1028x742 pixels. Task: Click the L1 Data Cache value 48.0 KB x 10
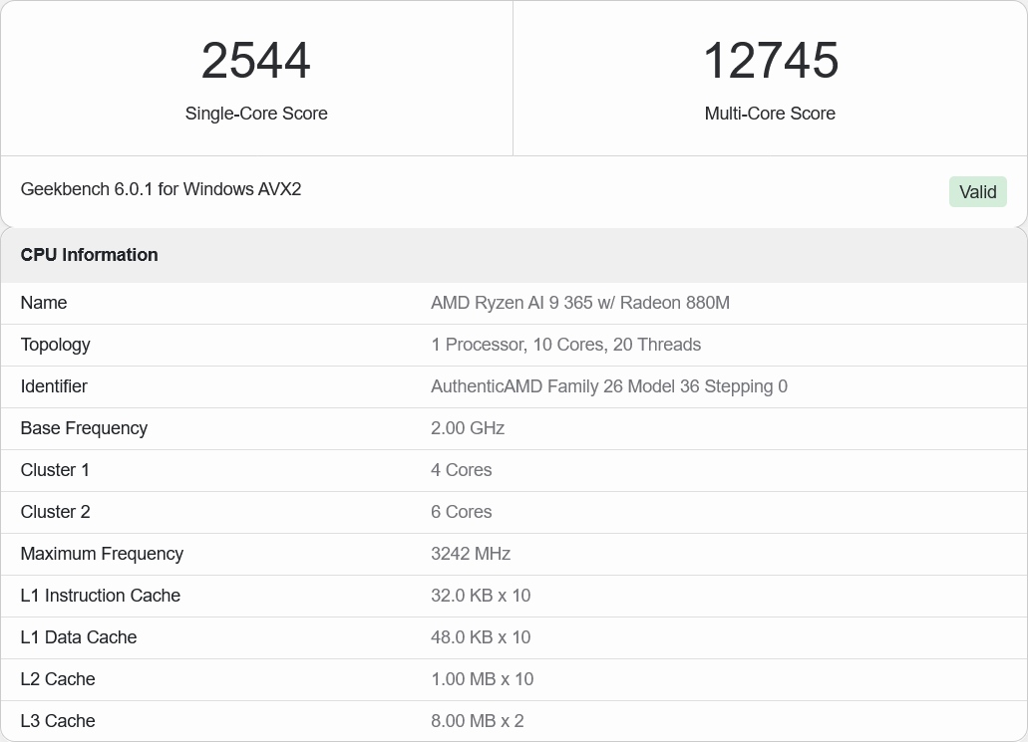click(x=480, y=637)
